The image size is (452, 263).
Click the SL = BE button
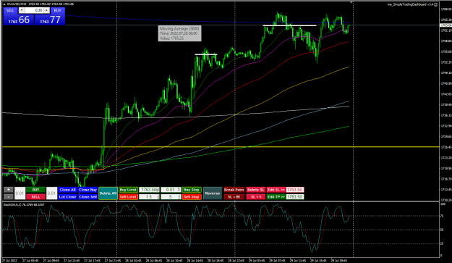234,197
